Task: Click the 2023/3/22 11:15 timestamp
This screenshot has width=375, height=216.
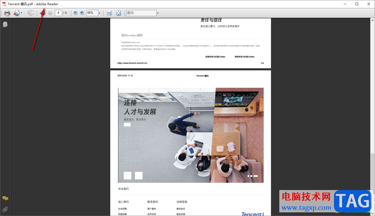Action: point(125,76)
